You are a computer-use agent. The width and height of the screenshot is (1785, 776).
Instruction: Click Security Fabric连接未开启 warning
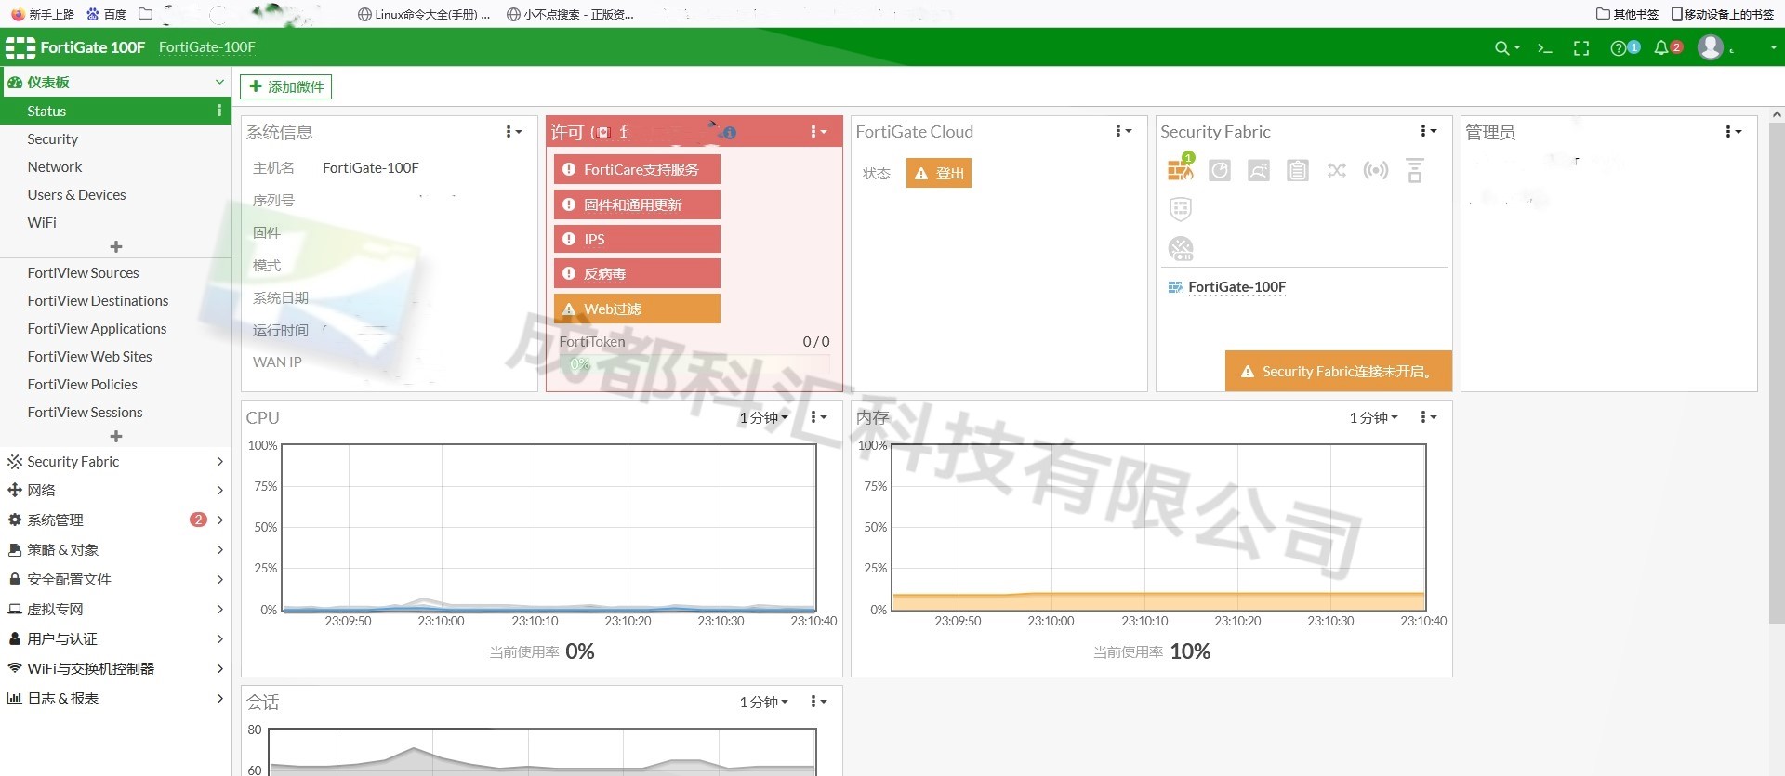pyautogui.click(x=1338, y=371)
